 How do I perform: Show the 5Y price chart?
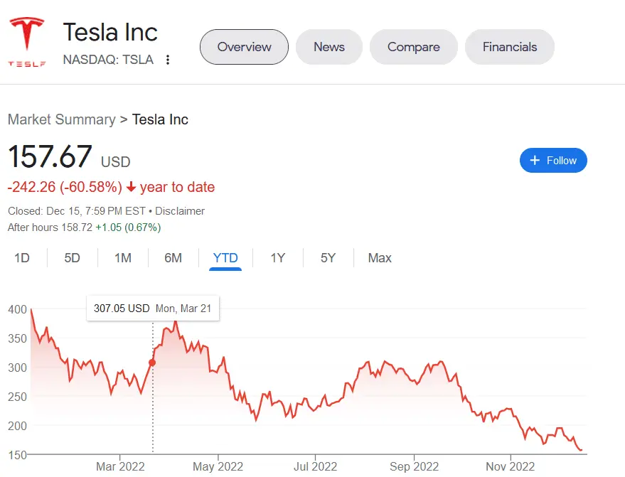[x=328, y=258]
